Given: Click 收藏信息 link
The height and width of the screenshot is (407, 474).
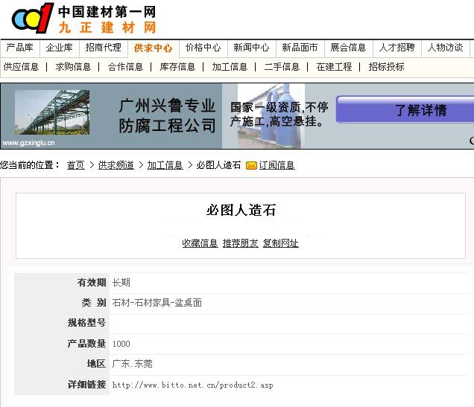Looking at the screenshot, I should coord(200,243).
